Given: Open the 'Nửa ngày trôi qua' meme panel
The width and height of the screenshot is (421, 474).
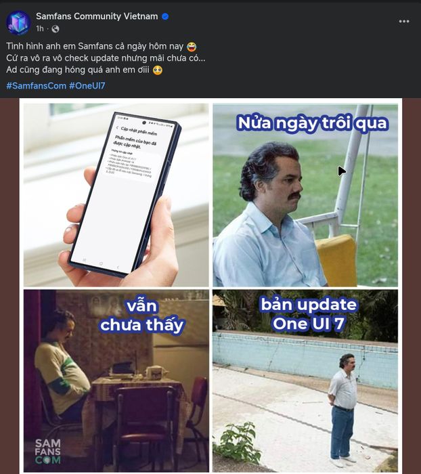Looking at the screenshot, I should pos(305,195).
